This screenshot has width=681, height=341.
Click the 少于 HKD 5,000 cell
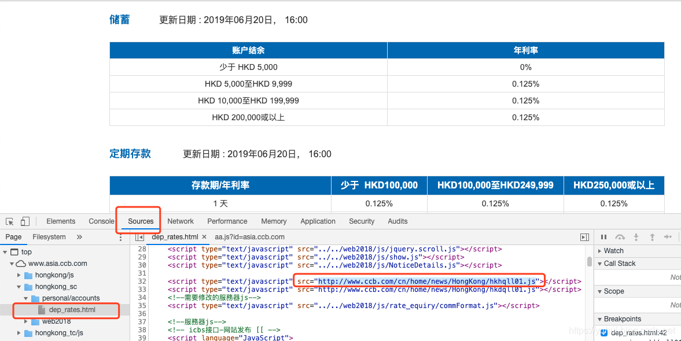[248, 67]
